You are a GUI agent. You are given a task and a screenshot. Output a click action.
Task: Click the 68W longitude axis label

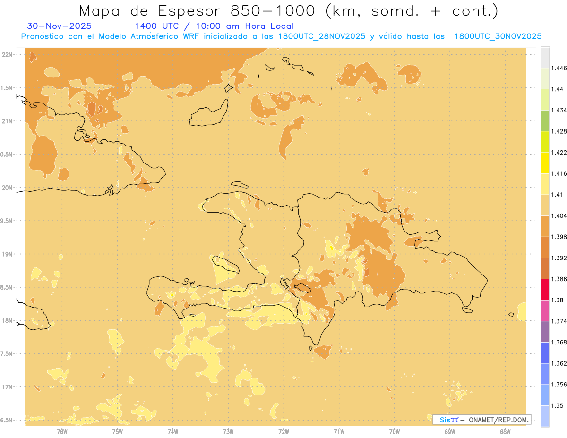pyautogui.click(x=505, y=431)
